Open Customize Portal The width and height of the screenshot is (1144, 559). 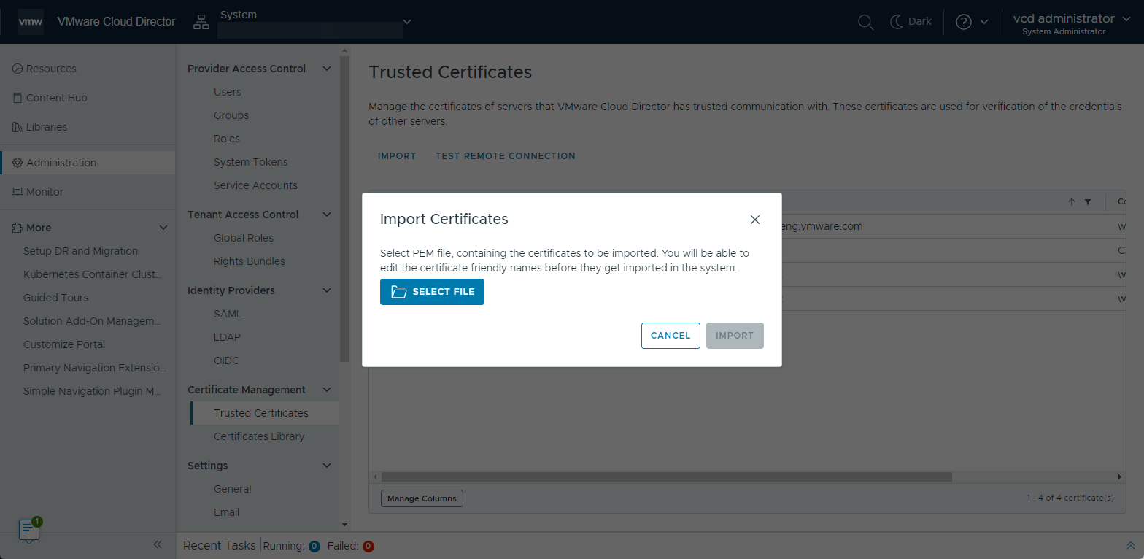[64, 344]
